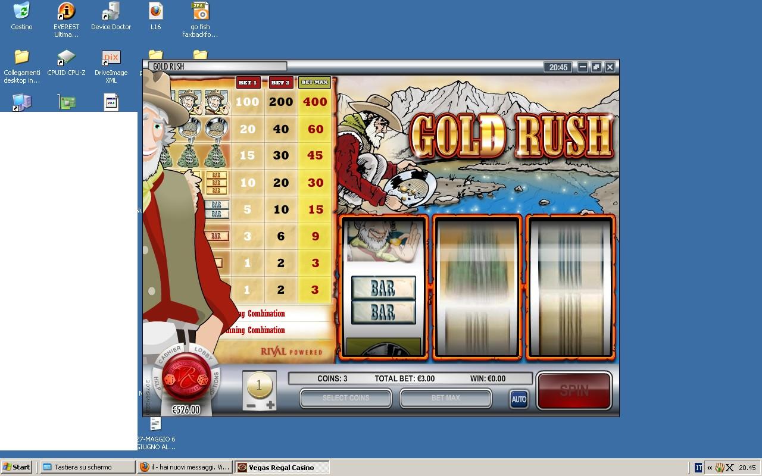Click the red SPIN button
Screen dimensions: 762x476
click(574, 390)
